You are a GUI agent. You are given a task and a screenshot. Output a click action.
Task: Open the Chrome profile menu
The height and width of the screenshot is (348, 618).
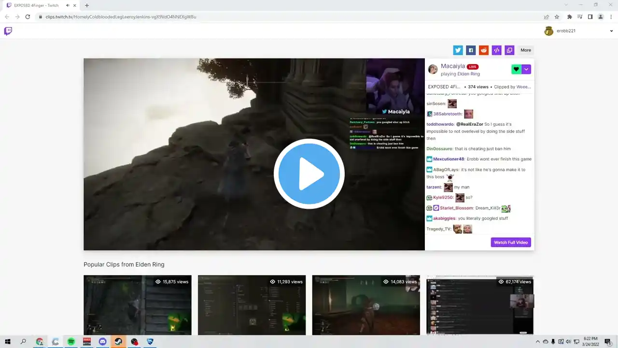(x=601, y=17)
